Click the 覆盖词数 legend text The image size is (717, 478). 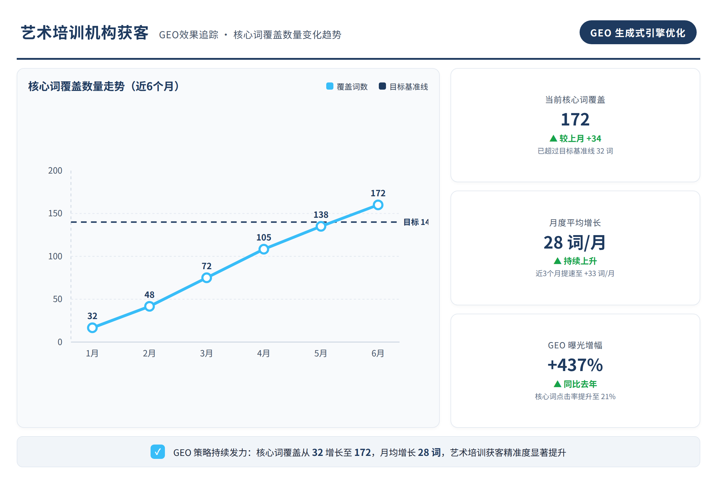tap(352, 87)
